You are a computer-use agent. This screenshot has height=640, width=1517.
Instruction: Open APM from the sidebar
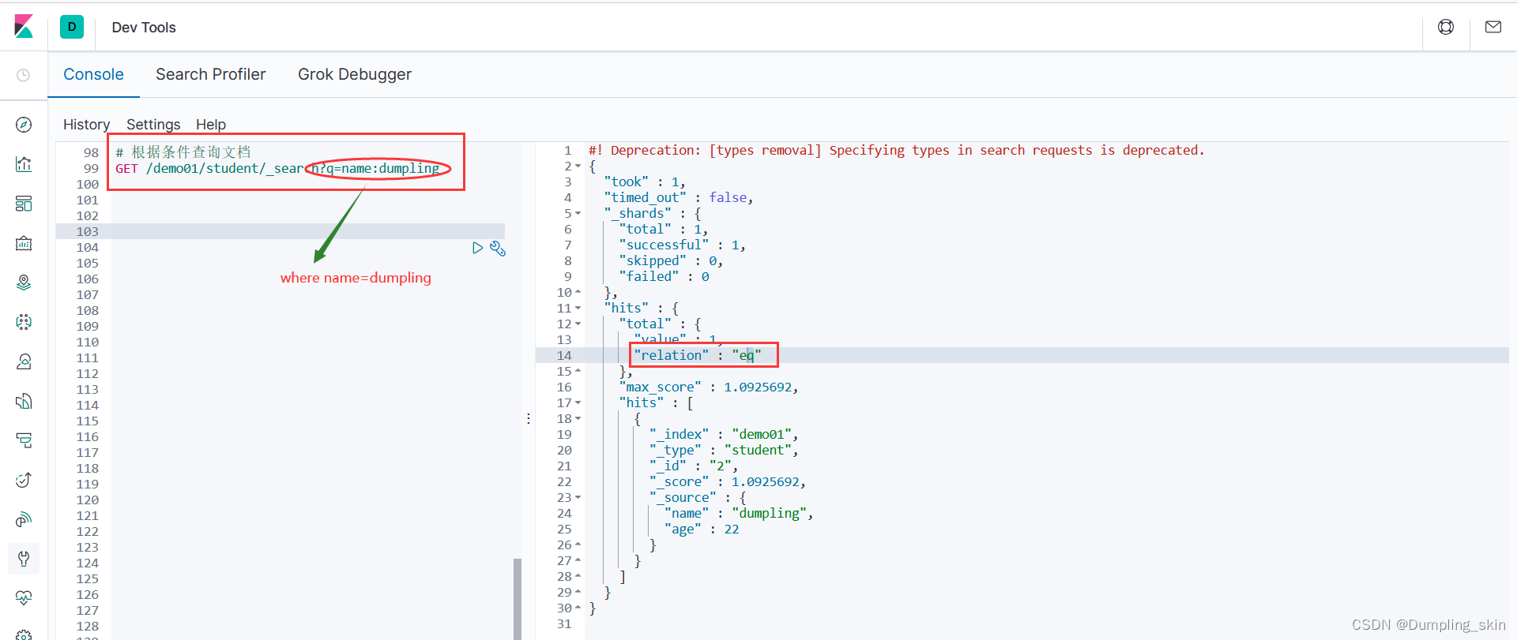(24, 440)
